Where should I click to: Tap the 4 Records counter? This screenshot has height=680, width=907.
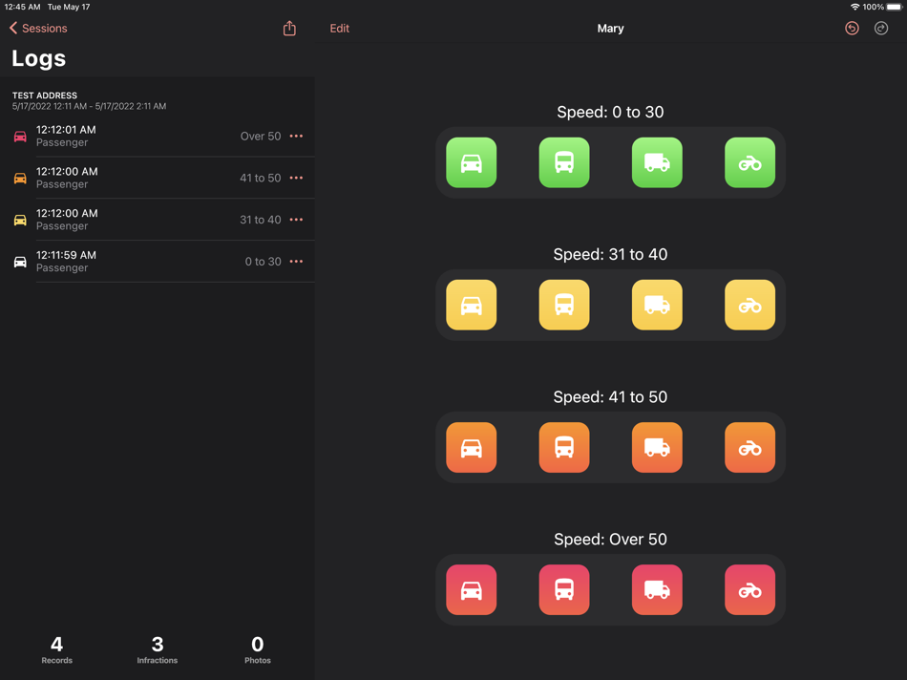(56, 649)
